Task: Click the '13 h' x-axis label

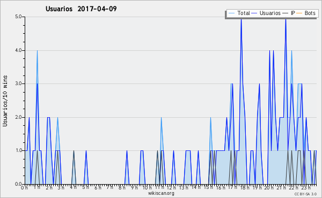Action: click(184, 187)
